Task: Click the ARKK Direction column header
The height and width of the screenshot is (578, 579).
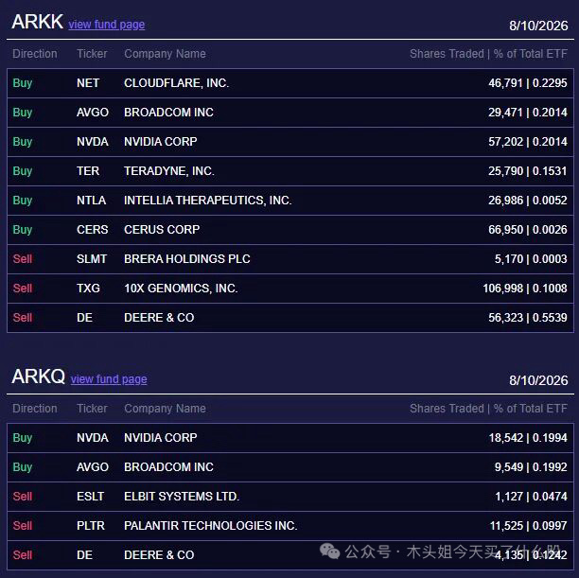Action: point(35,54)
